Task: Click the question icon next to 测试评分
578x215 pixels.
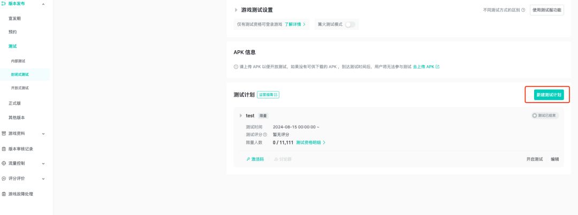Action: pyautogui.click(x=265, y=135)
